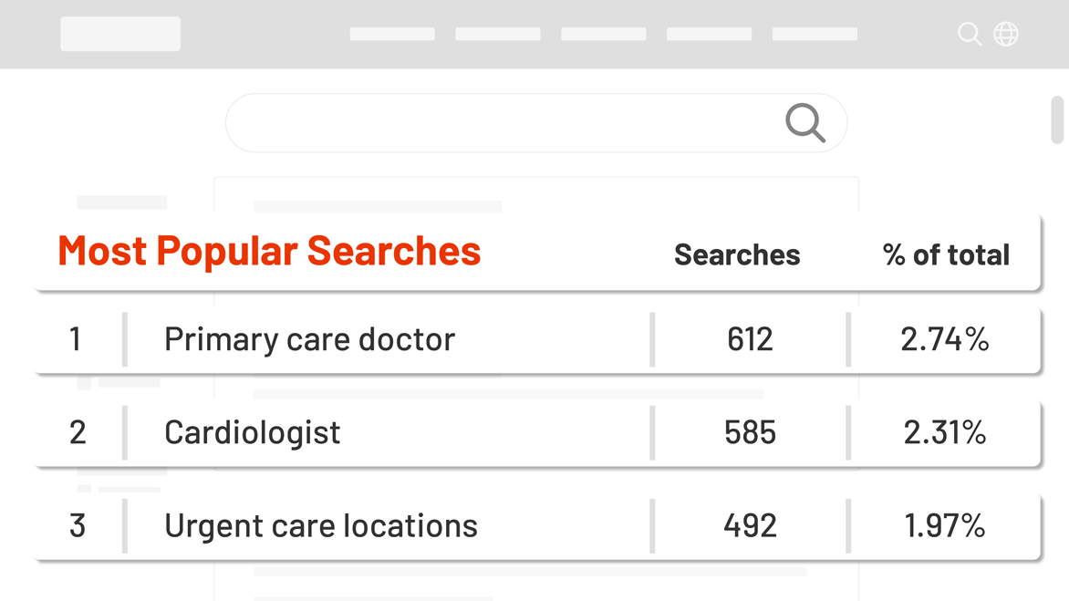Screen dimensions: 1069x601
Task: Click the magnifier icon in header bar
Action: point(970,34)
